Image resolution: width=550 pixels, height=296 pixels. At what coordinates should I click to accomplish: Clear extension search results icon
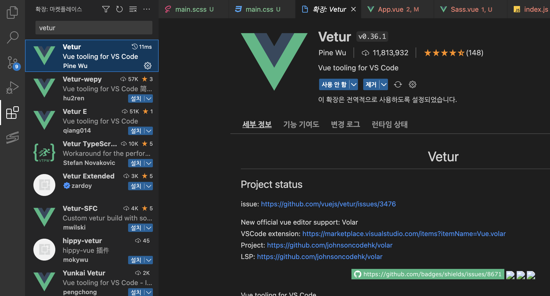(133, 9)
